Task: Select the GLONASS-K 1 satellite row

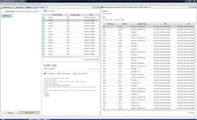Action: 148,103
